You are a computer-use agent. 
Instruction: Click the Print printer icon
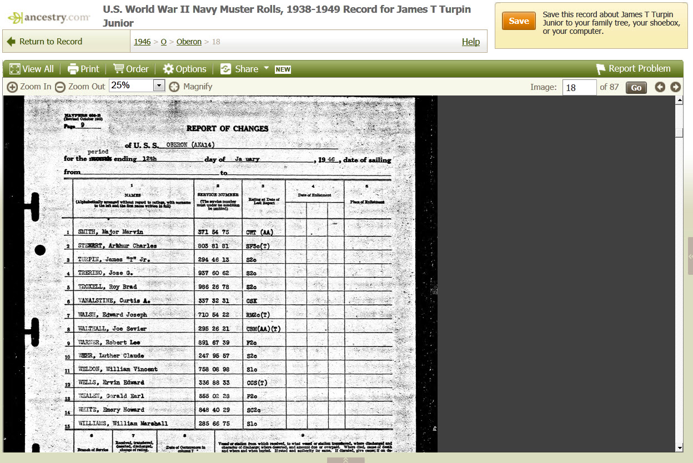tap(73, 69)
